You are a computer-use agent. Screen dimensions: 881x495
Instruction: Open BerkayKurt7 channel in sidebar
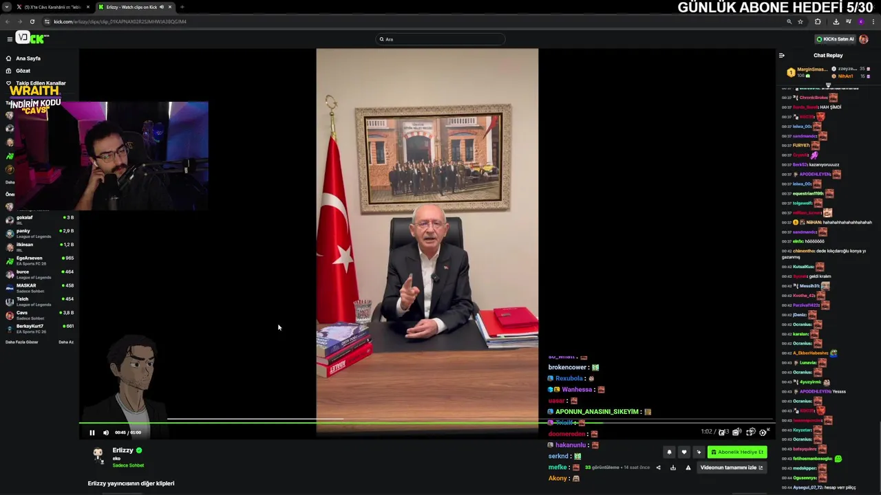(40, 329)
